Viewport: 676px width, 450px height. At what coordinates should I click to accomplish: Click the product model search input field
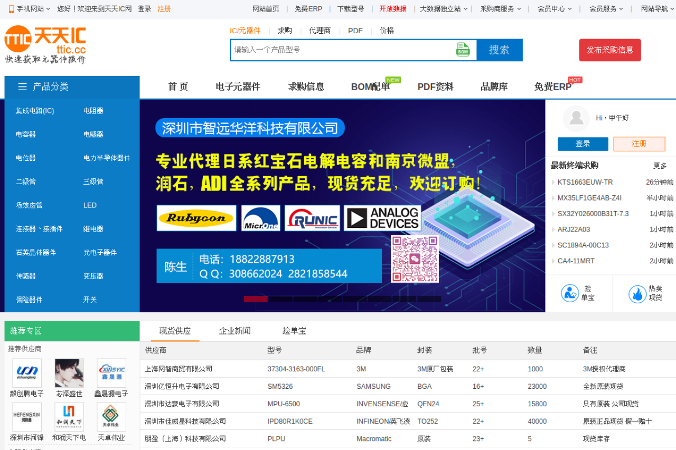[343, 50]
